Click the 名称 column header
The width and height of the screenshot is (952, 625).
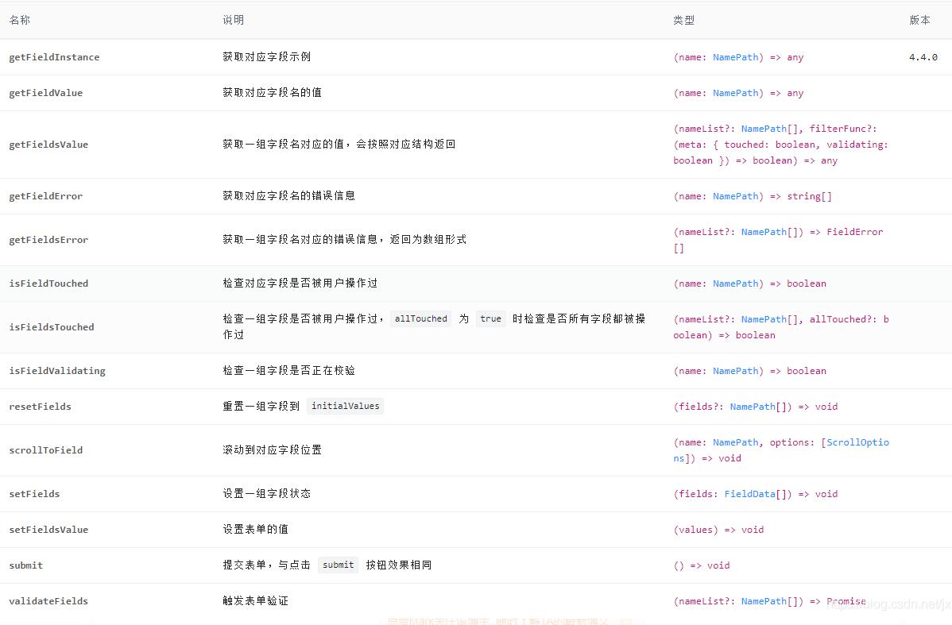[x=20, y=20]
